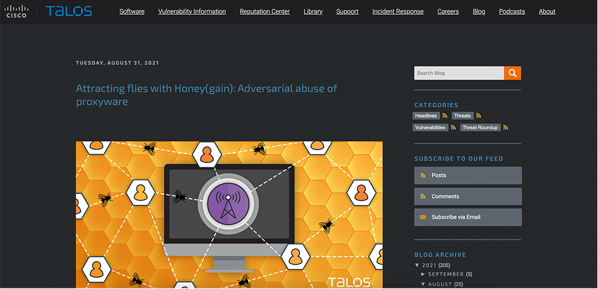Open the Careers page
Image resolution: width=598 pixels, height=289 pixels.
[448, 11]
